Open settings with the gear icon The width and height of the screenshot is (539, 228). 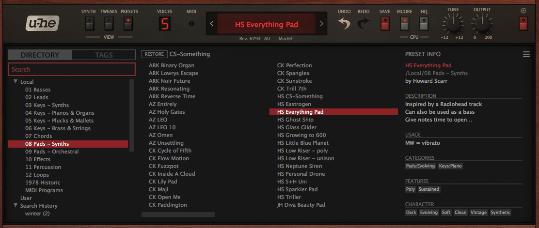point(523,11)
